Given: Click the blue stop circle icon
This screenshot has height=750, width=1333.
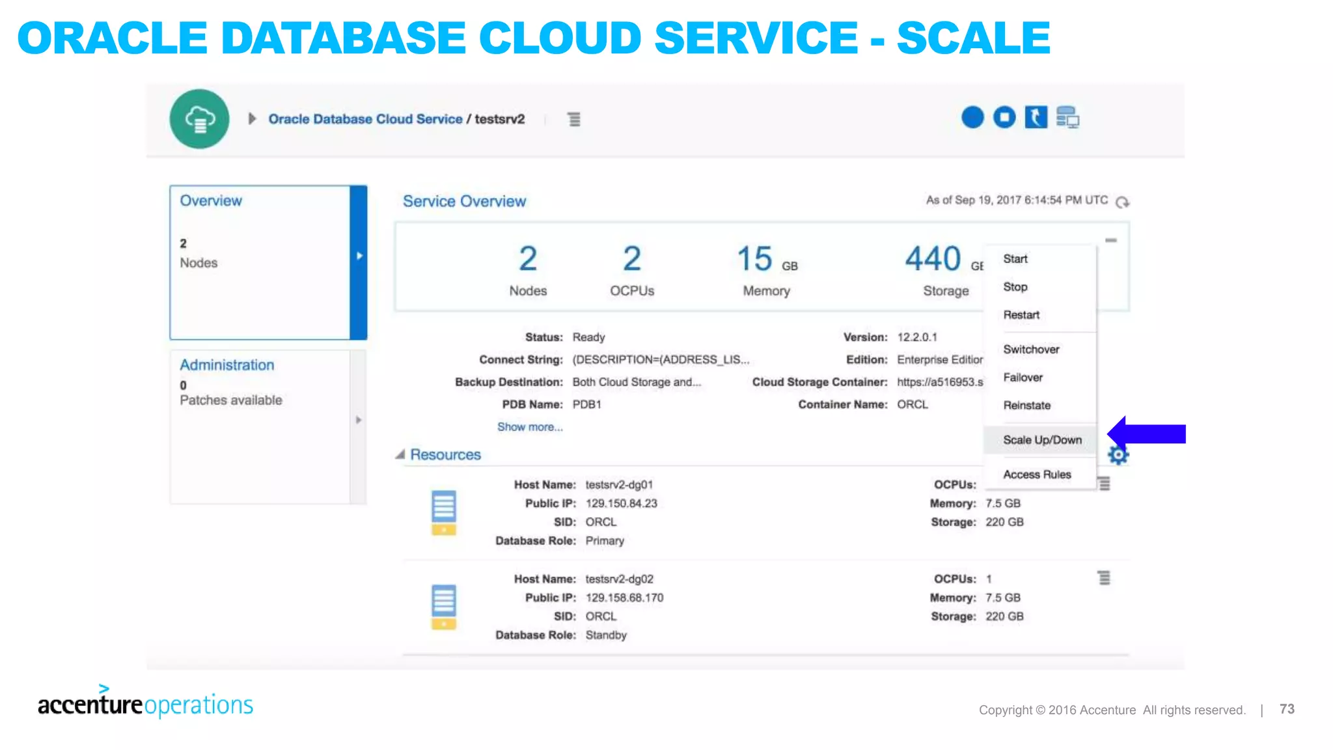Looking at the screenshot, I should [x=1004, y=117].
